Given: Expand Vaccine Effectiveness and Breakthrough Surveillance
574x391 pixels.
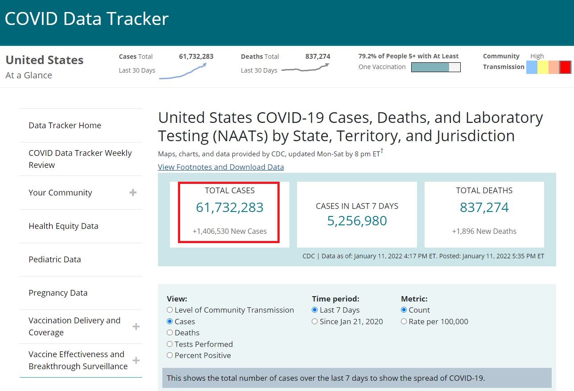Looking at the screenshot, I should tap(136, 360).
